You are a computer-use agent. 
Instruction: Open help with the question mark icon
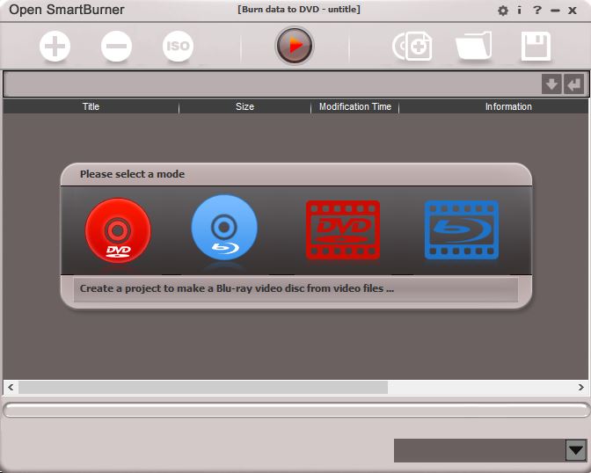point(537,11)
